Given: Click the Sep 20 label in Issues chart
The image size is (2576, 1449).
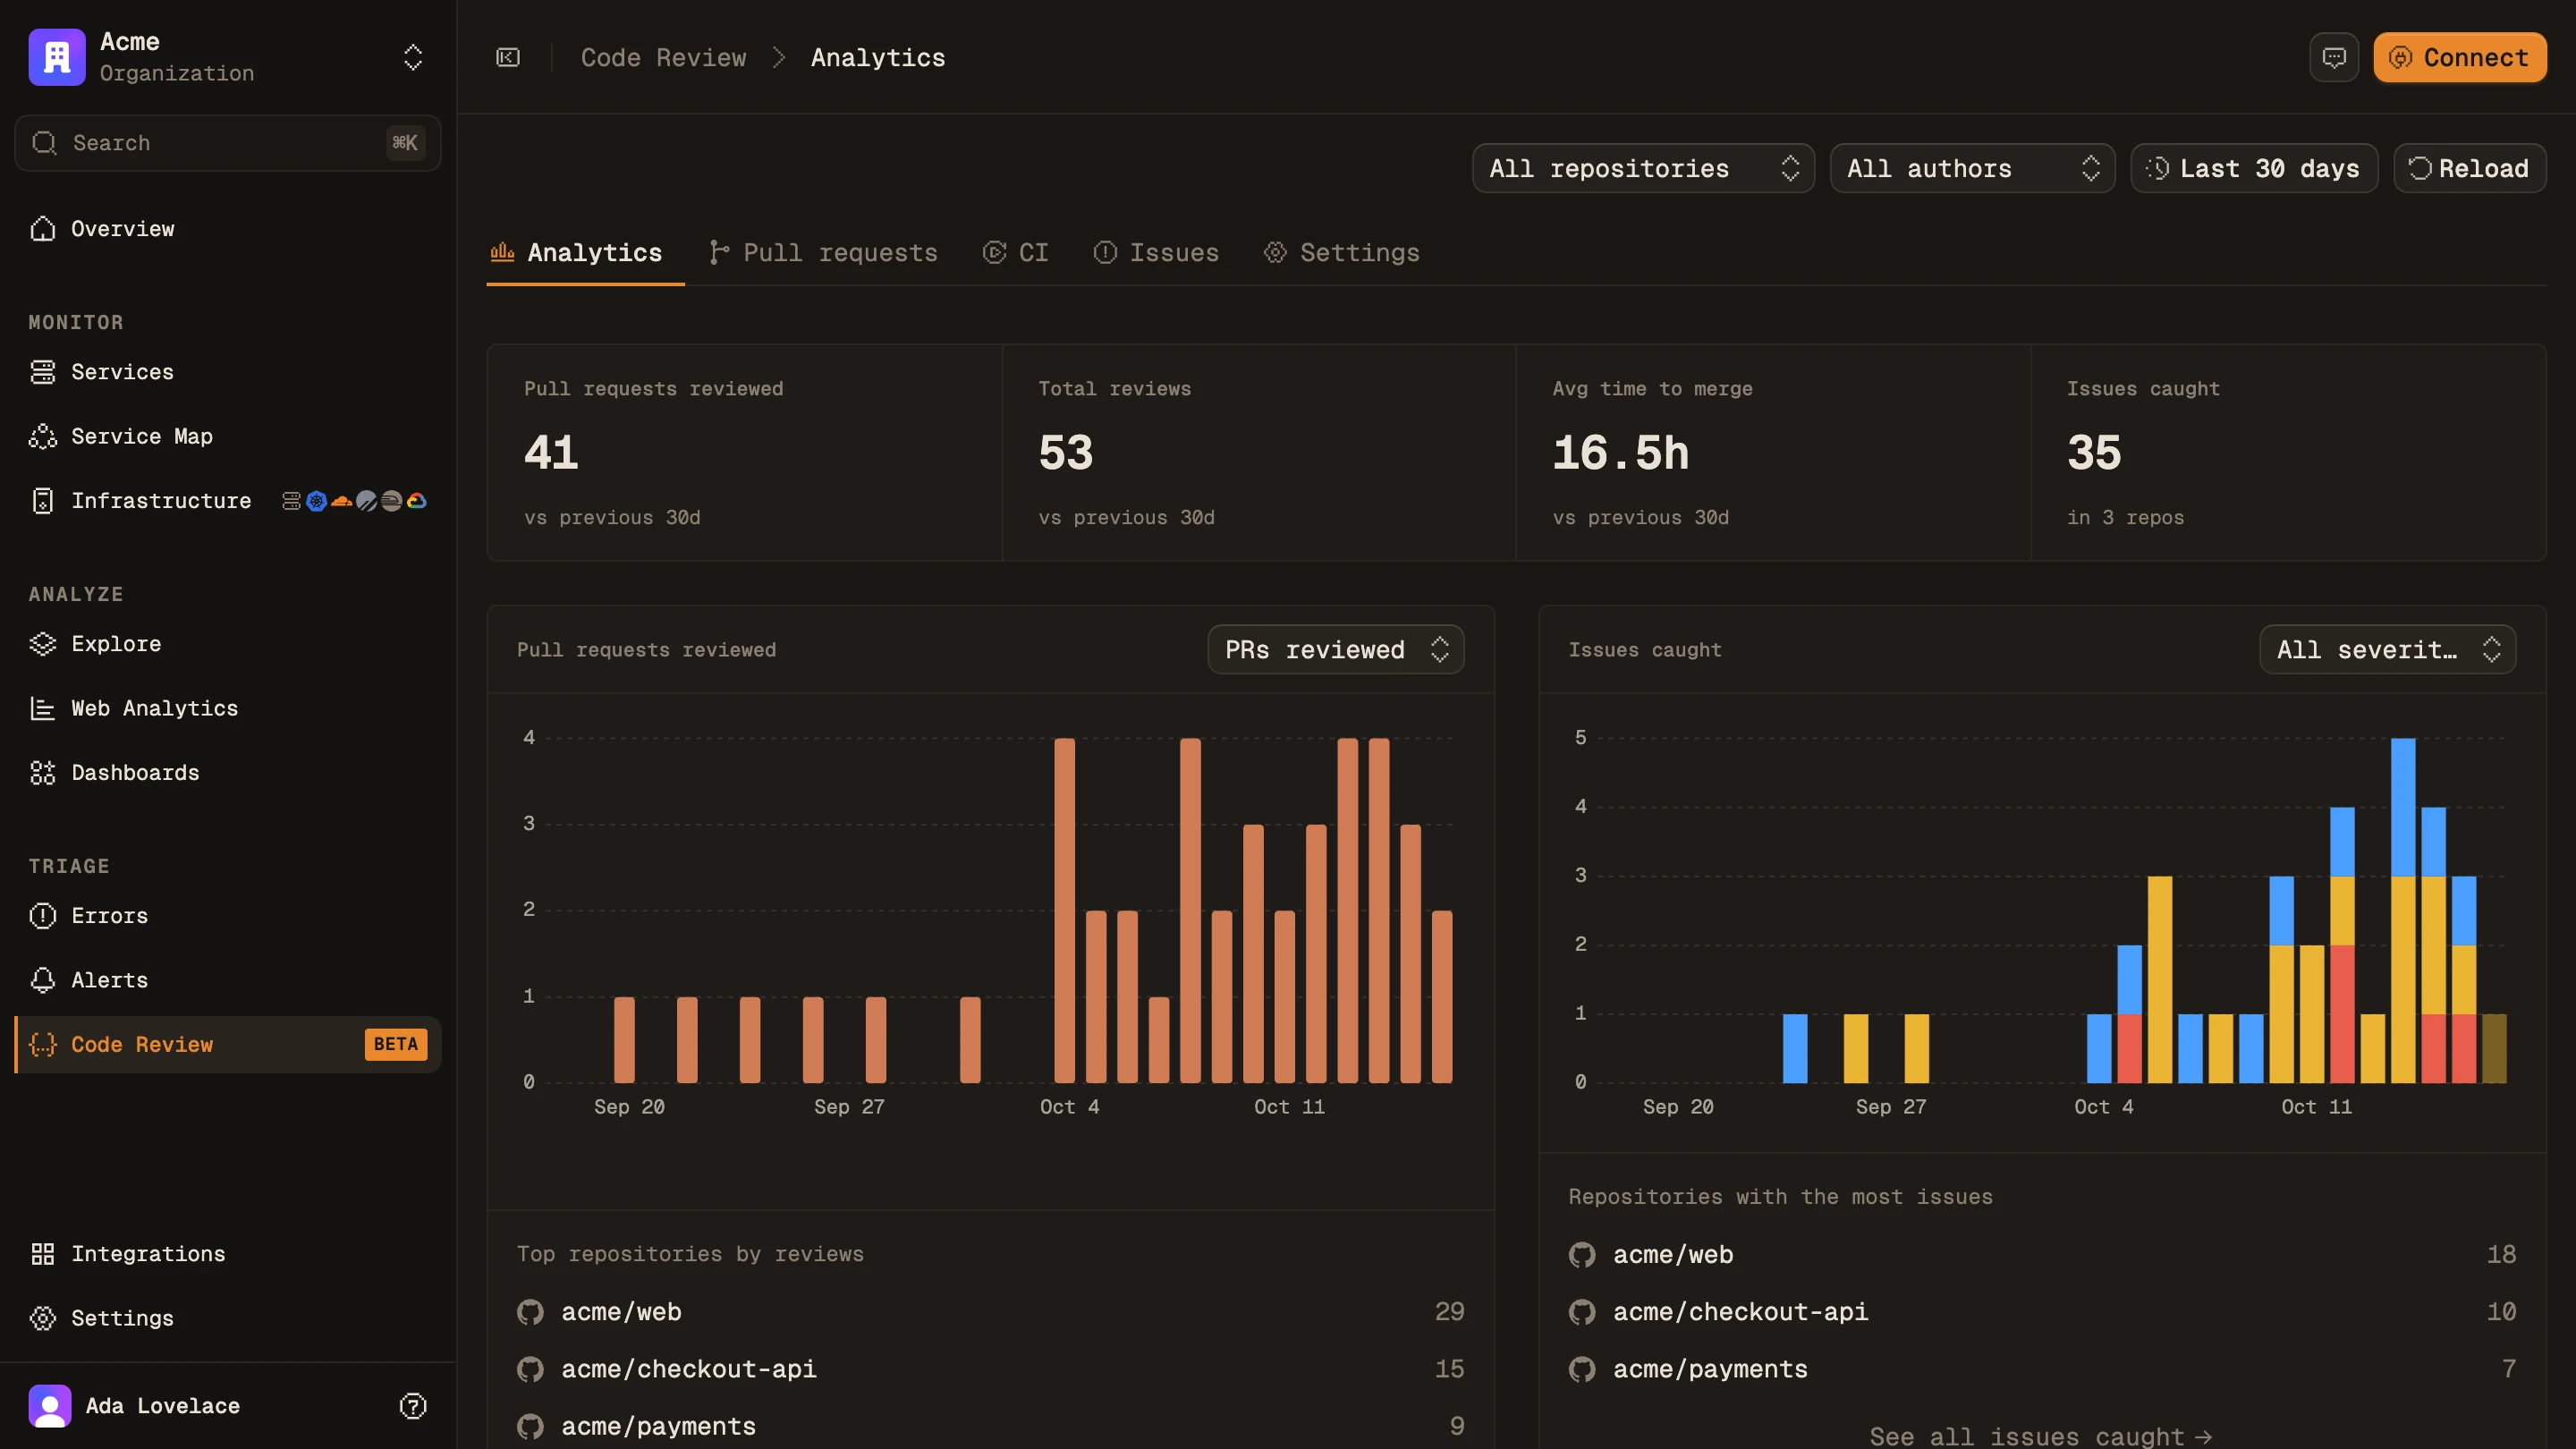Looking at the screenshot, I should 1678,1107.
